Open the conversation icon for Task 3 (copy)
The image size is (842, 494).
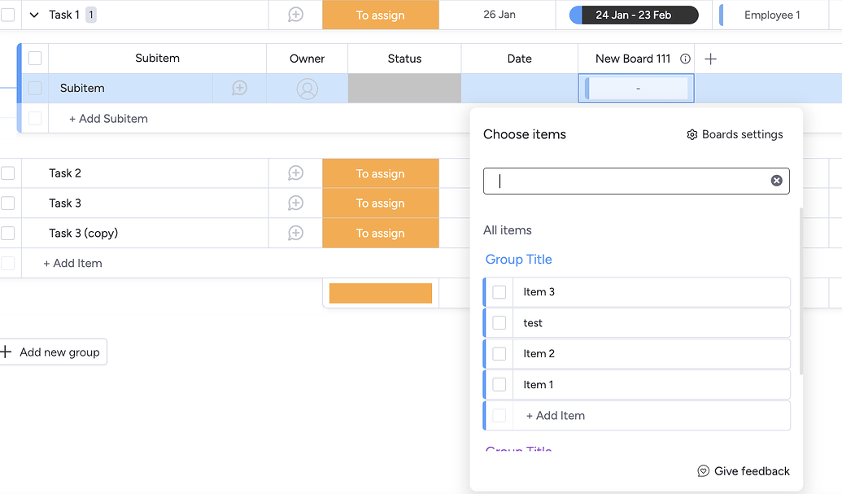(x=295, y=234)
